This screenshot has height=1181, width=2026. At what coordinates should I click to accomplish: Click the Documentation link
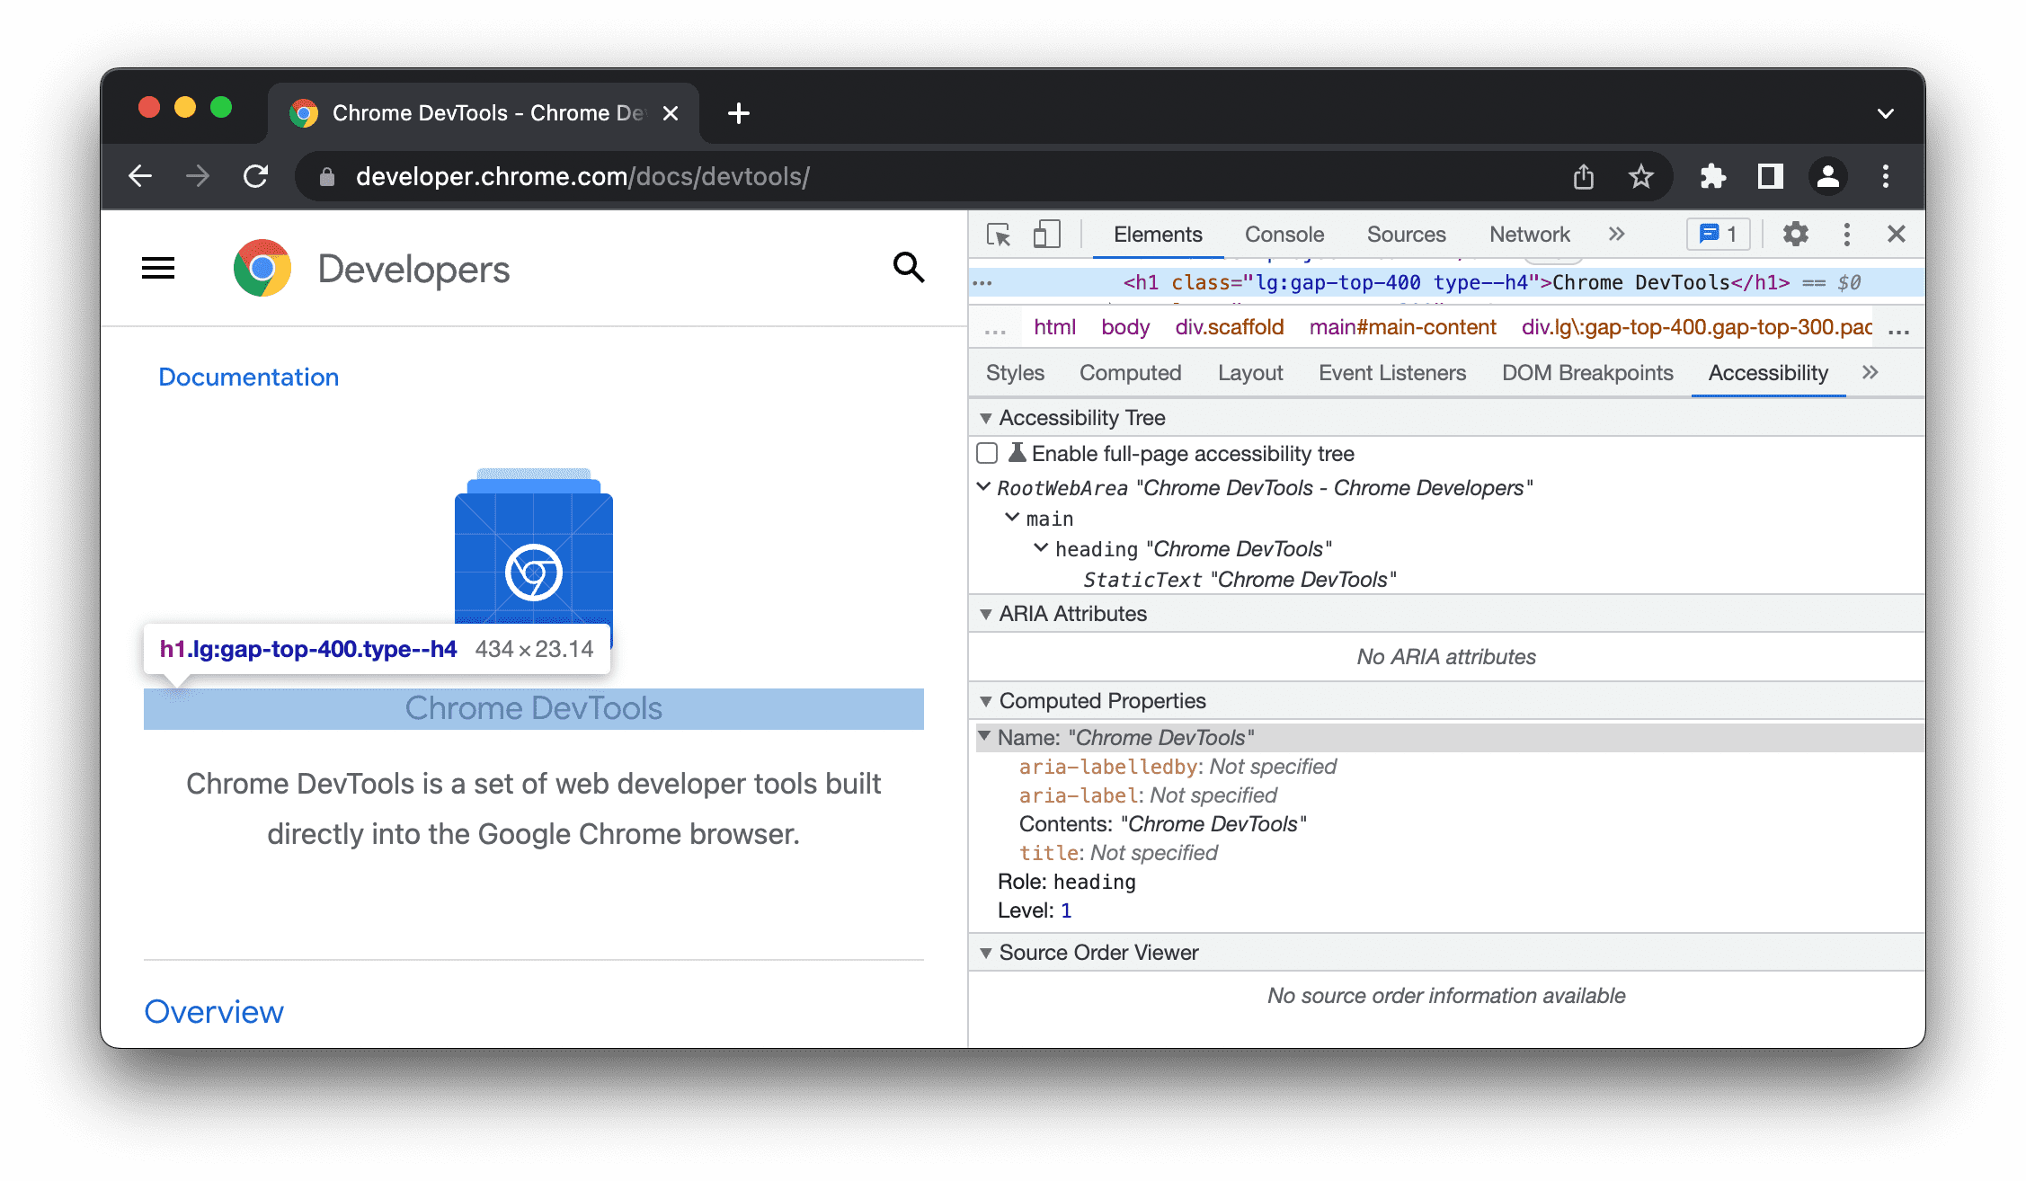(x=249, y=376)
